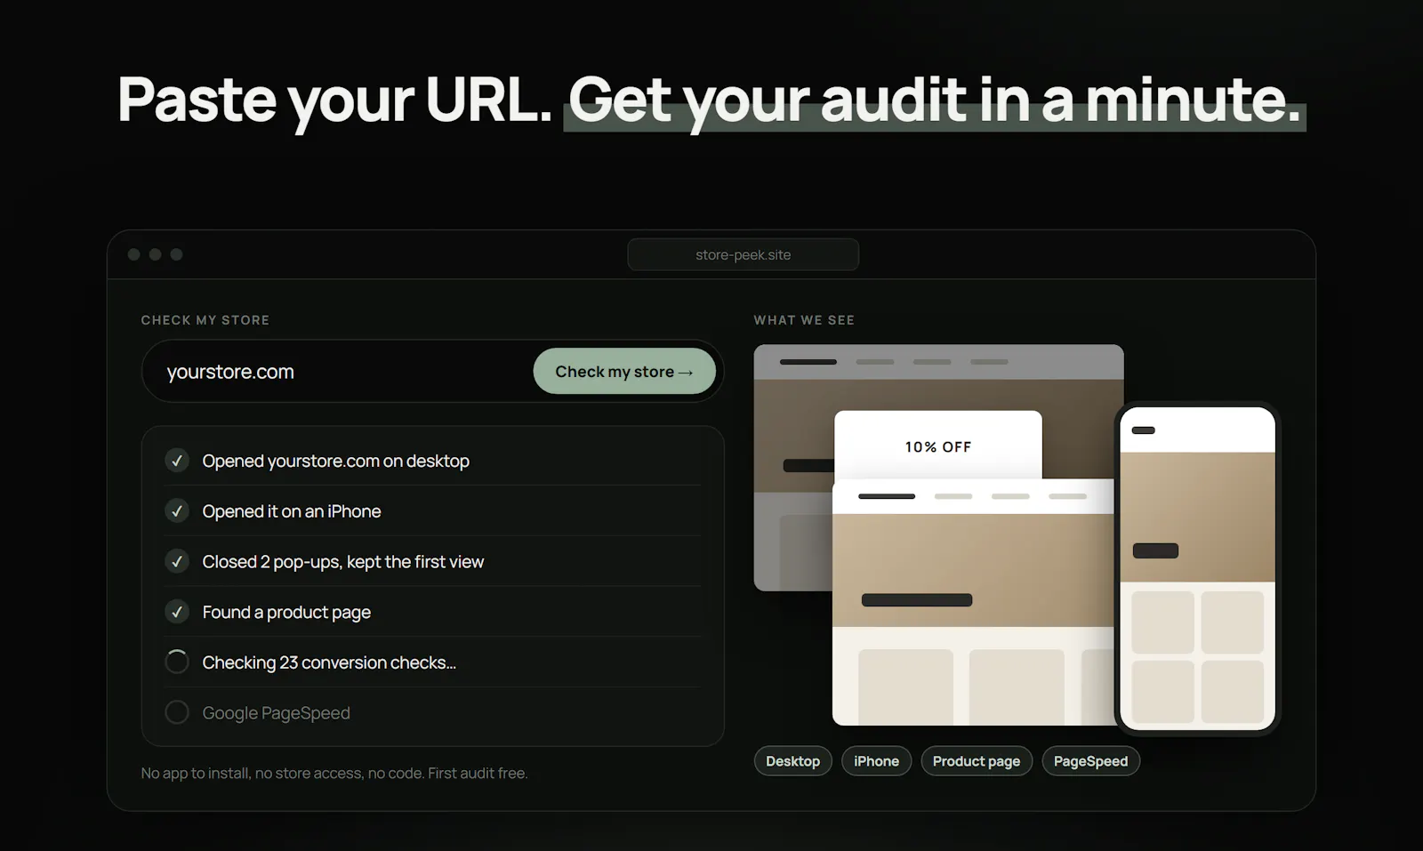The width and height of the screenshot is (1423, 851).
Task: Click checkmark beside Found a product page
Action: click(177, 612)
